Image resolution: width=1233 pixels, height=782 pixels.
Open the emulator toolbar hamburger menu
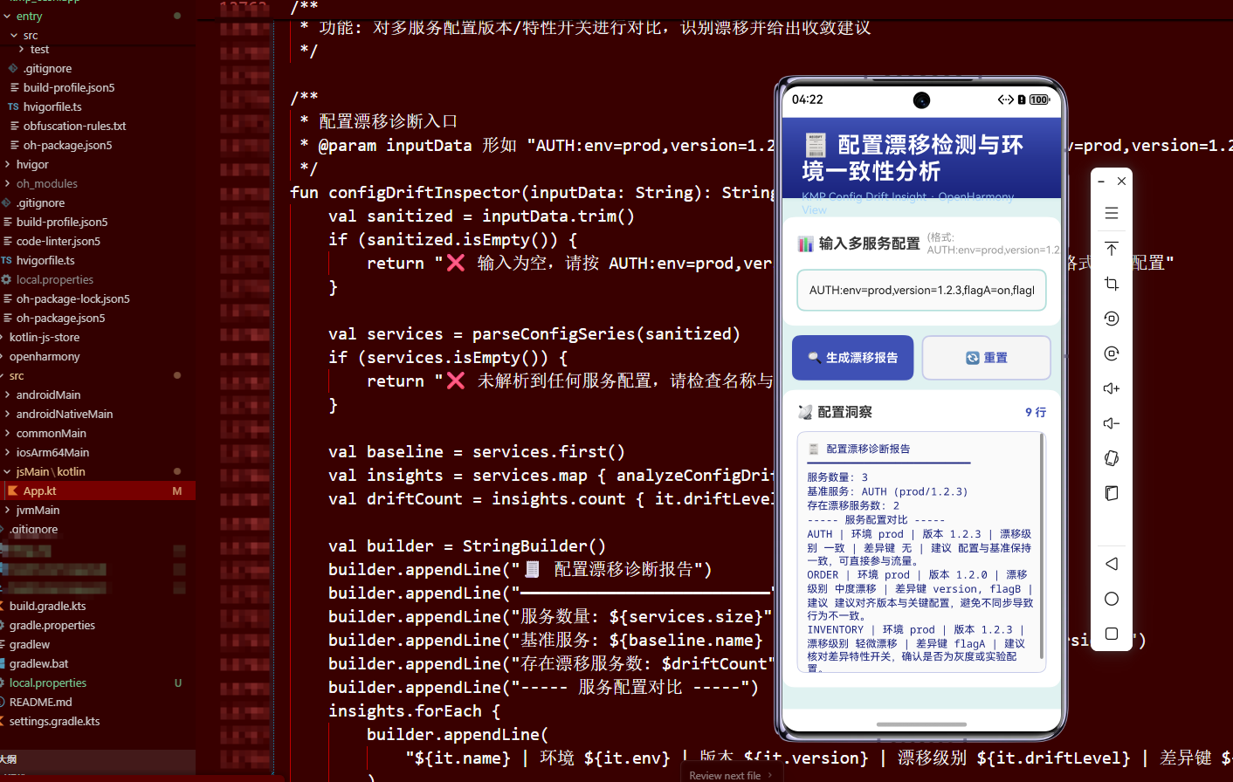tap(1112, 213)
